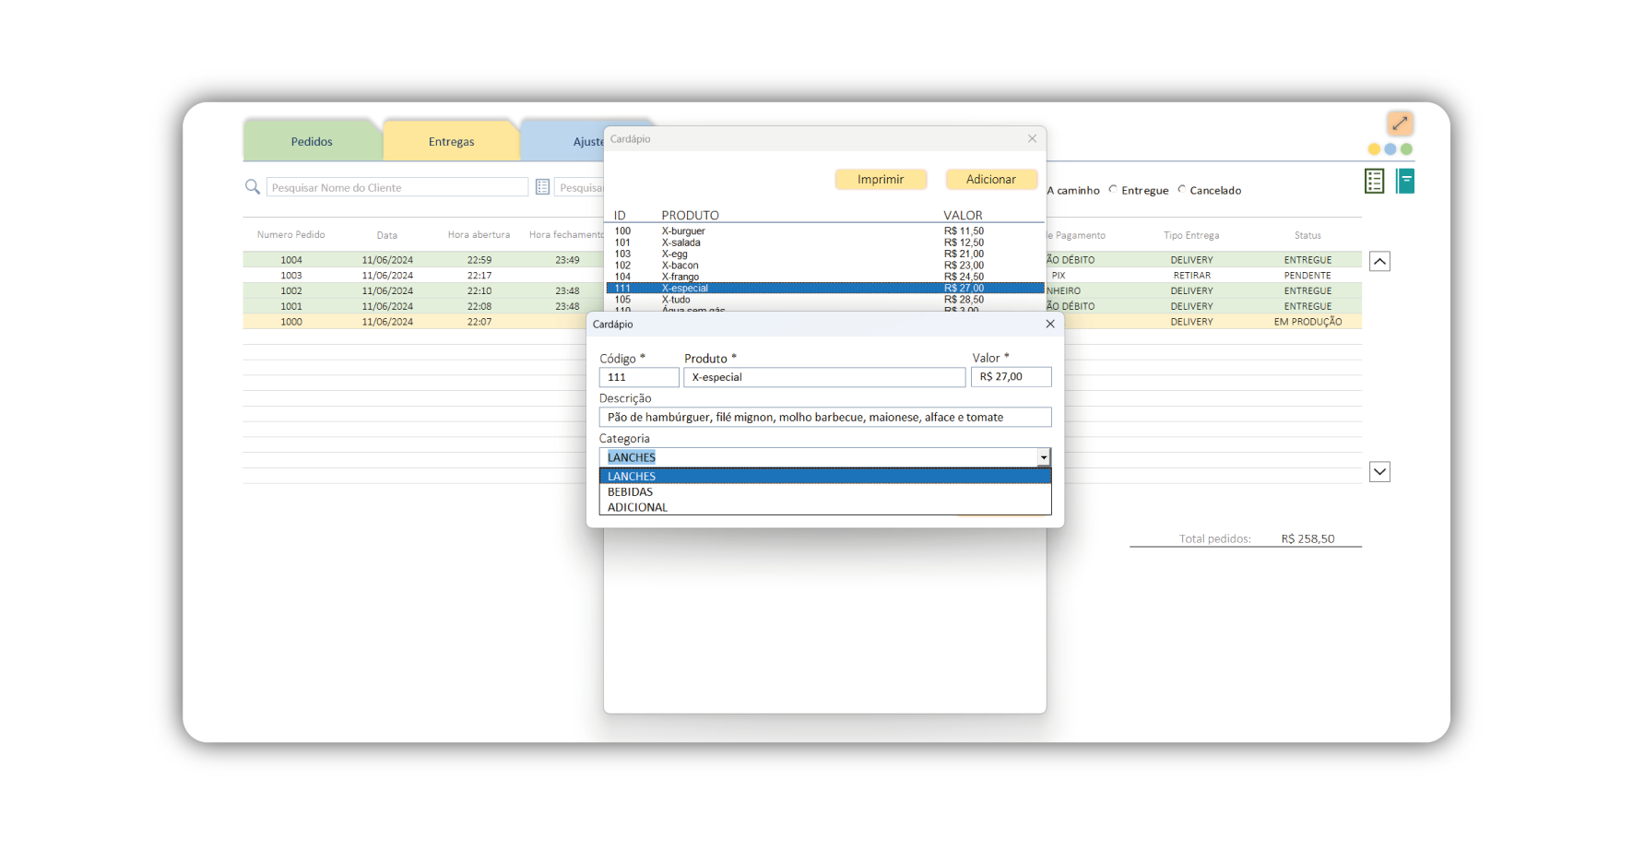Click order number 1004 row
This screenshot has height=851, width=1633.
(423, 260)
